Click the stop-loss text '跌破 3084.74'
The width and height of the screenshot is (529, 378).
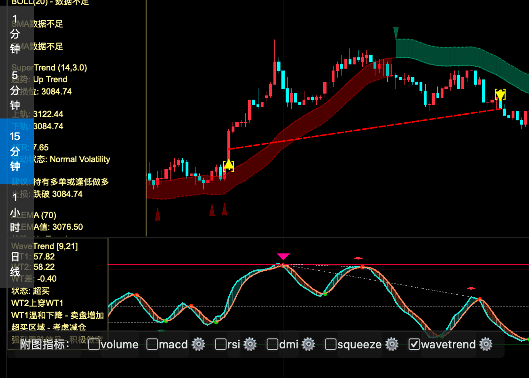coord(58,194)
